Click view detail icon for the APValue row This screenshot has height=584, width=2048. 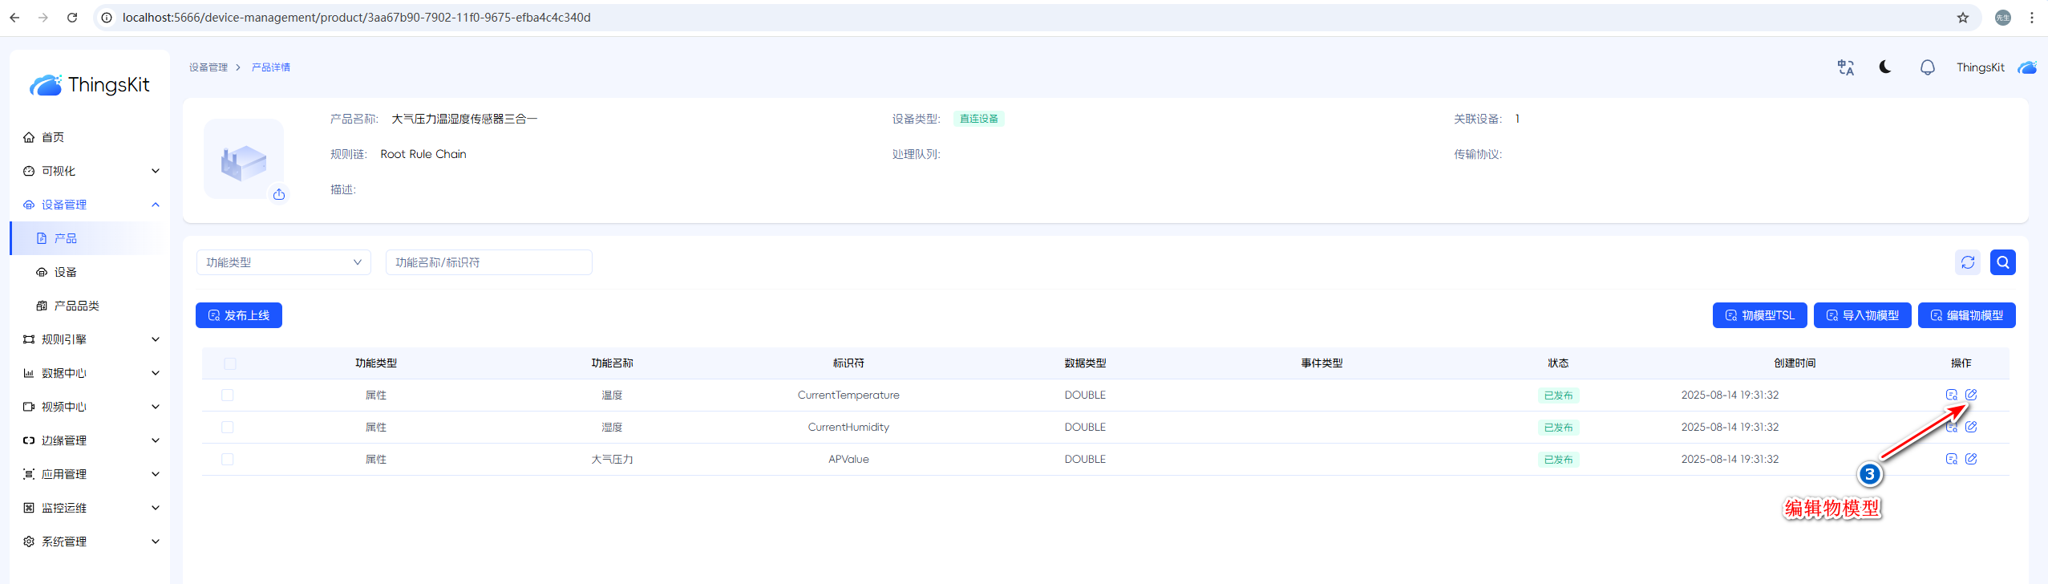click(1952, 459)
